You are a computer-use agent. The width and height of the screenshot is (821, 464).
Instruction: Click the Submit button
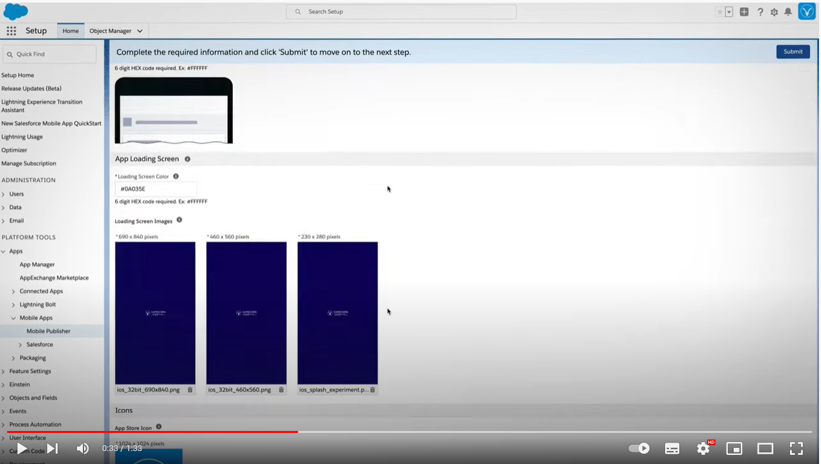(x=793, y=52)
